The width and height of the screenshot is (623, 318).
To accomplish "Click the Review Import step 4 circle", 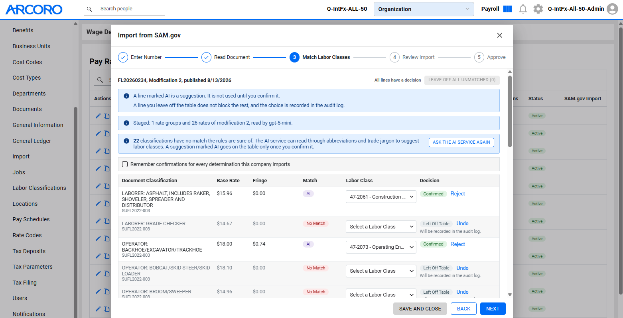I will click(394, 57).
